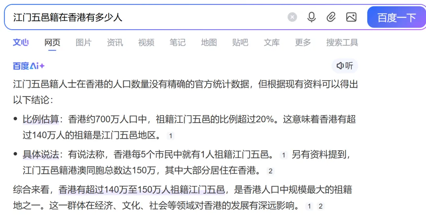Select the 网页 tab
Image resolution: width=426 pixels, height=217 pixels.
[52, 42]
